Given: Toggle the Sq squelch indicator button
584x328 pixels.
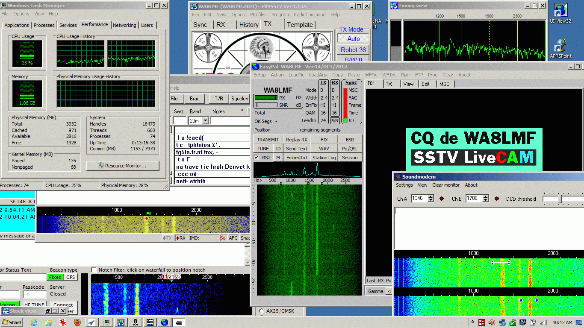Looking at the screenshot, I should (x=223, y=238).
